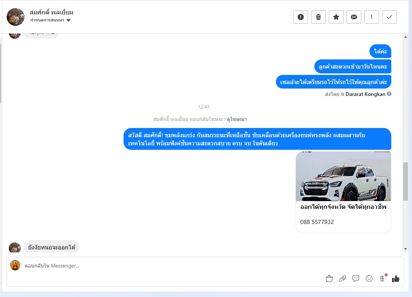The width and height of the screenshot is (412, 297).
Task: Attach a file with paperclip icon
Action: [x=342, y=279]
